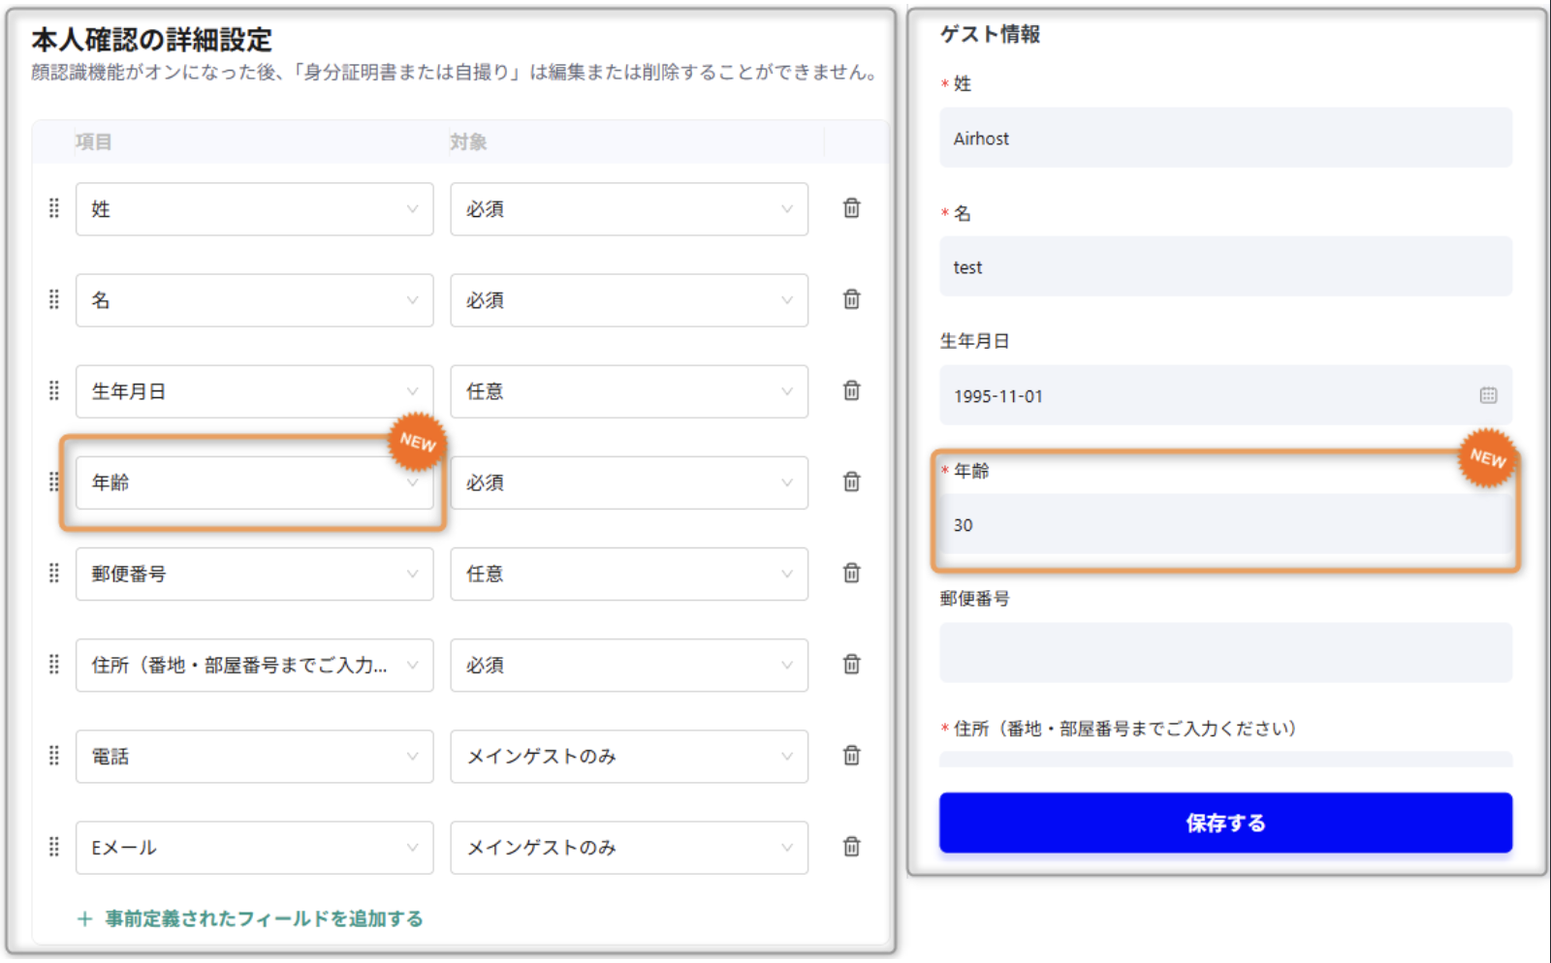Delete the 住所 field row
Image resolution: width=1551 pixels, height=963 pixels.
click(x=850, y=665)
